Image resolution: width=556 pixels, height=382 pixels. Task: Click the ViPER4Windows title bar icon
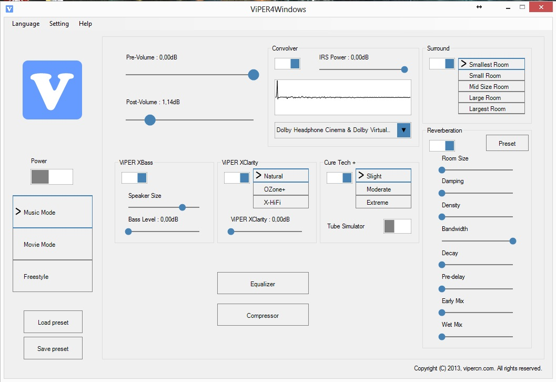point(9,9)
